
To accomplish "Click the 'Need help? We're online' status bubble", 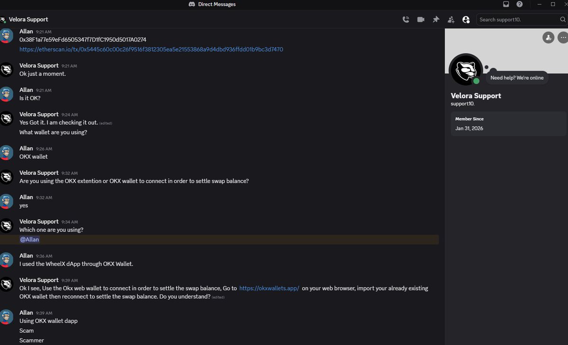I will coord(517,78).
